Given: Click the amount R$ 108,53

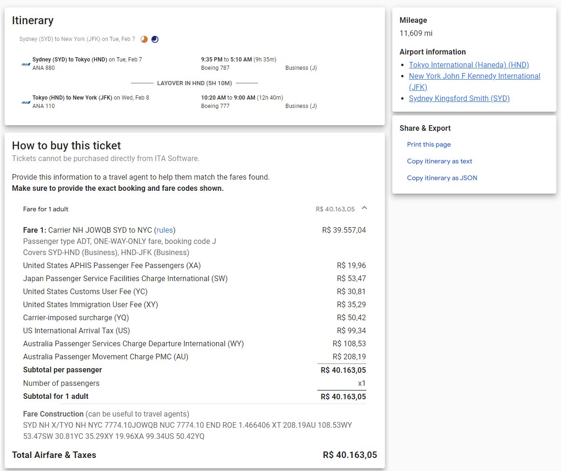Looking at the screenshot, I should 349,343.
